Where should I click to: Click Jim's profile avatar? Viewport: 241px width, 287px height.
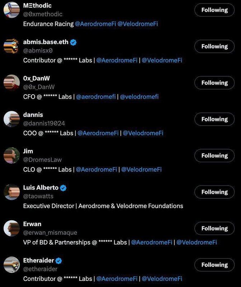point(11,155)
